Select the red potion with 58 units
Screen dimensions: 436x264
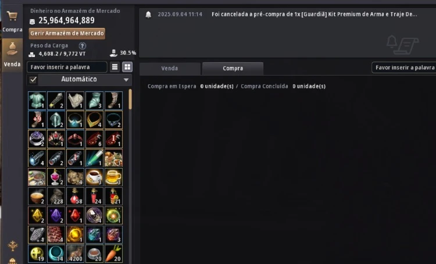pos(76,196)
